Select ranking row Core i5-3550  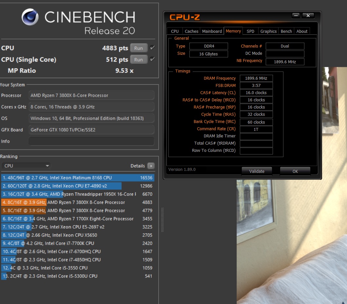point(78,268)
